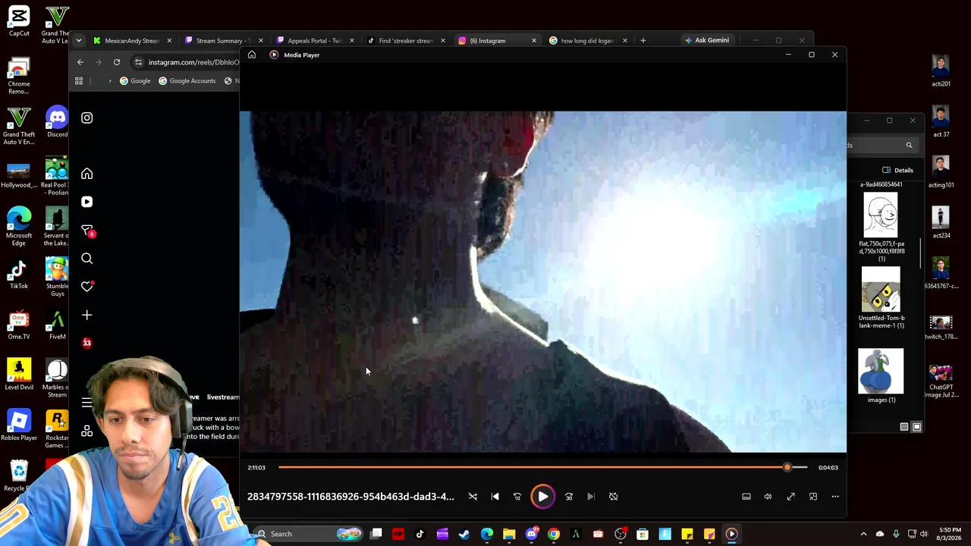971x546 pixels.
Task: Click the seek bar position handle
Action: click(x=787, y=467)
